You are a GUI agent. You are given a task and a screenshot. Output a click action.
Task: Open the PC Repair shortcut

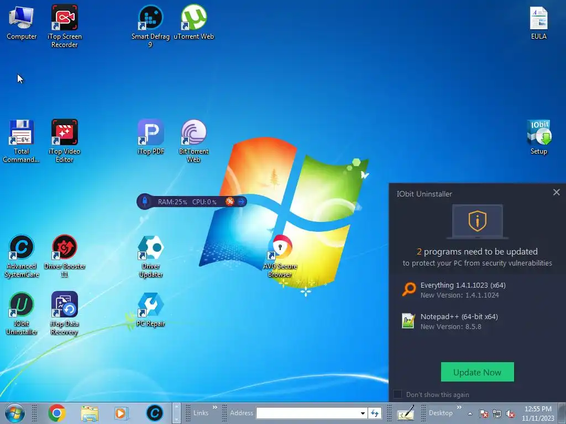pyautogui.click(x=150, y=309)
